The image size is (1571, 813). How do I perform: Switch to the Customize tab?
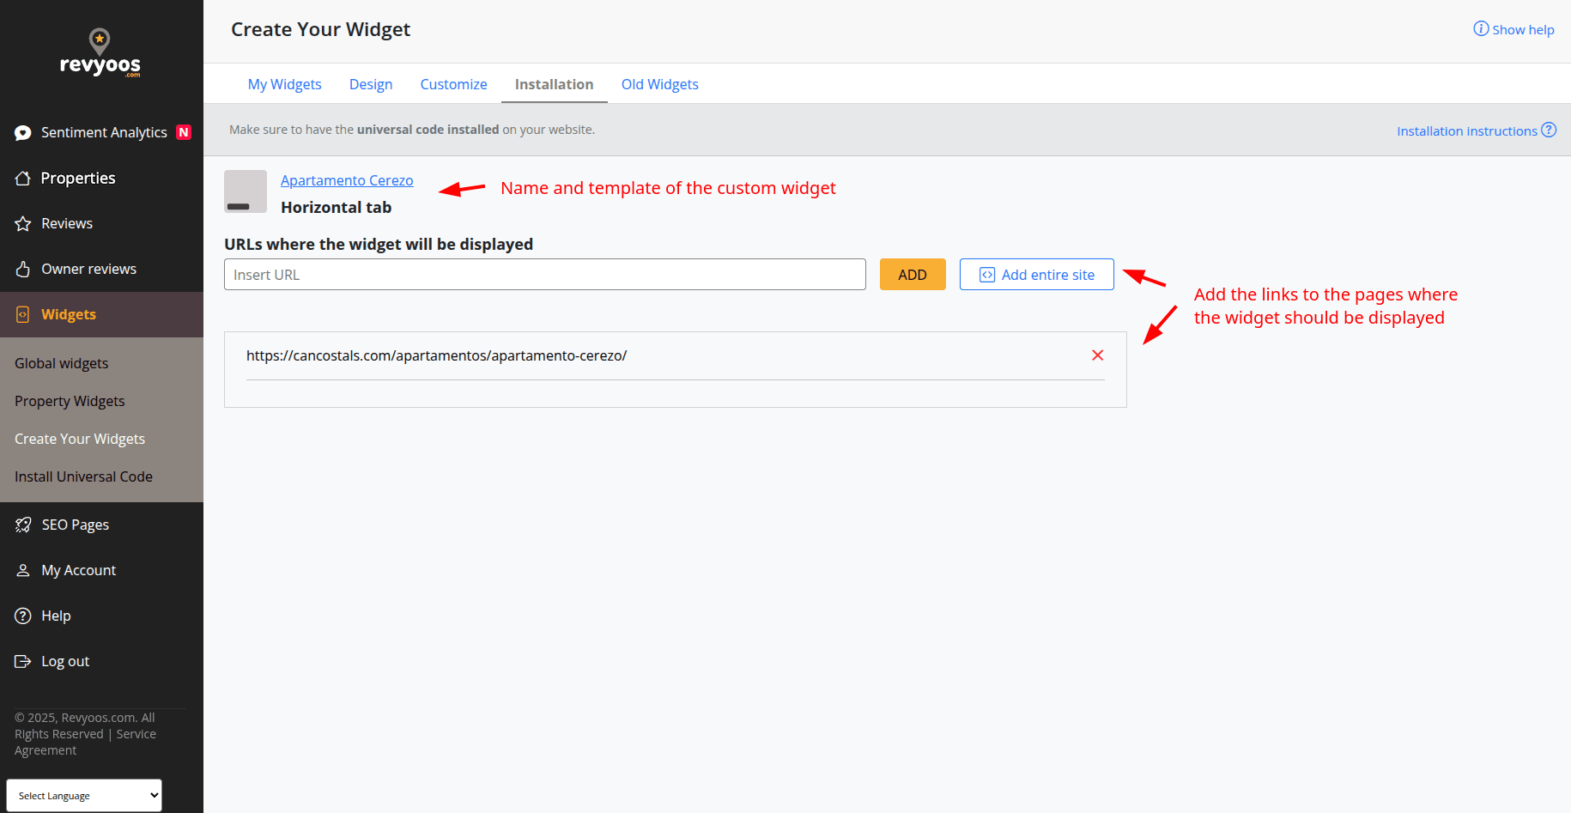pyautogui.click(x=453, y=84)
